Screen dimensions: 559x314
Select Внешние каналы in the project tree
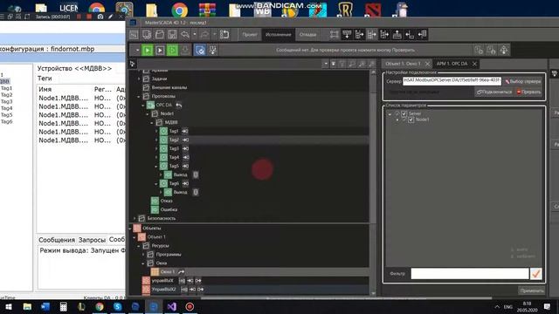click(169, 87)
